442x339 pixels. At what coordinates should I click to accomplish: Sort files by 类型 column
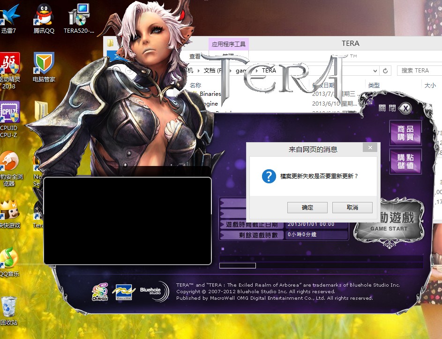pos(374,85)
